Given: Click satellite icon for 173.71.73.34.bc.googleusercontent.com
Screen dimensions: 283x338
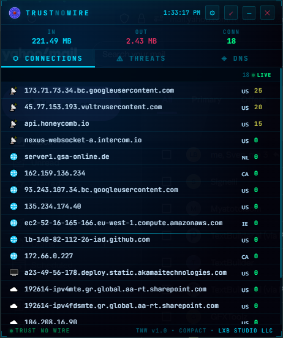Looking at the screenshot, I should tap(13, 91).
